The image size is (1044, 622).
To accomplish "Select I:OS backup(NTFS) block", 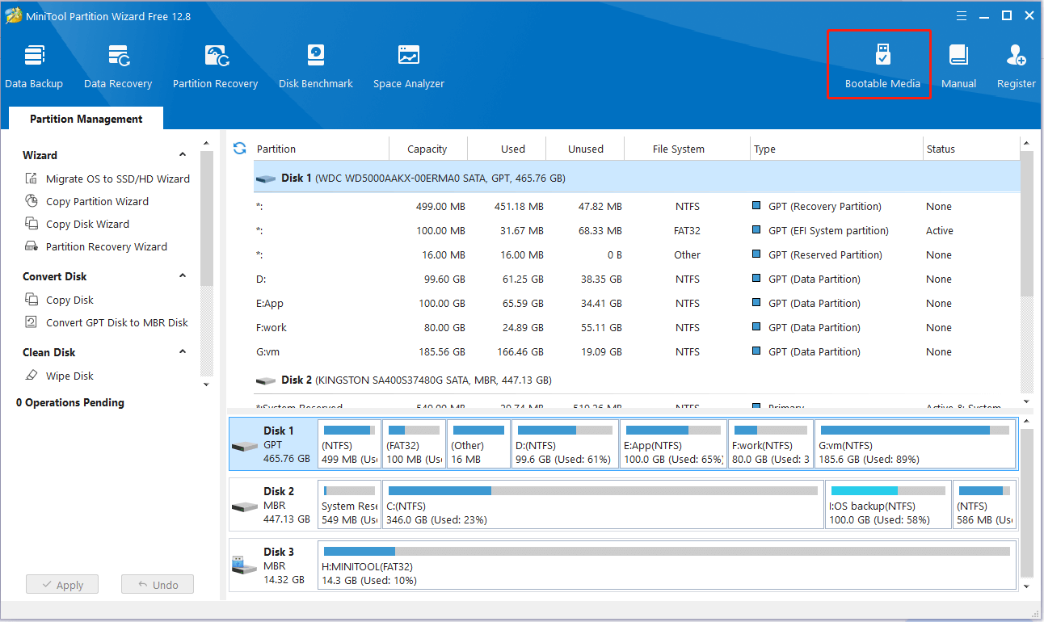I will [888, 505].
